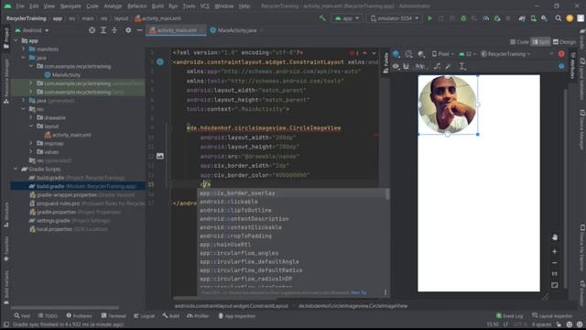The width and height of the screenshot is (586, 330).
Task: Expand the drawable folder
Action: click(x=31, y=117)
